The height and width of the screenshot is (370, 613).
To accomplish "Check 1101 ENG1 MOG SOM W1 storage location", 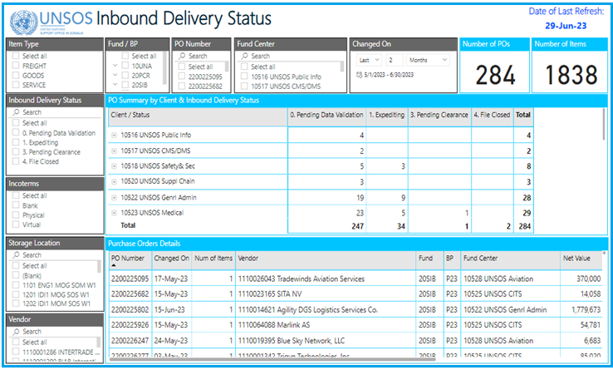I will (16, 284).
